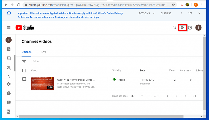Expand the ACTIONS dropdown in banner
The image size is (209, 120).
click(147, 13)
